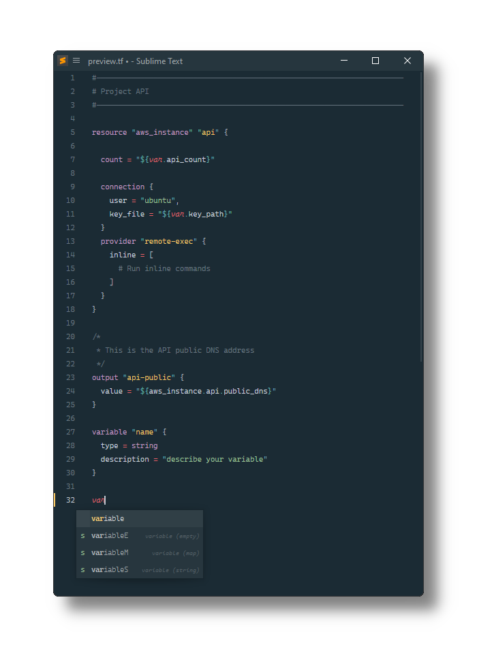Open the hamburger menu in title bar
Screen dimensions: 477x647
[76, 61]
